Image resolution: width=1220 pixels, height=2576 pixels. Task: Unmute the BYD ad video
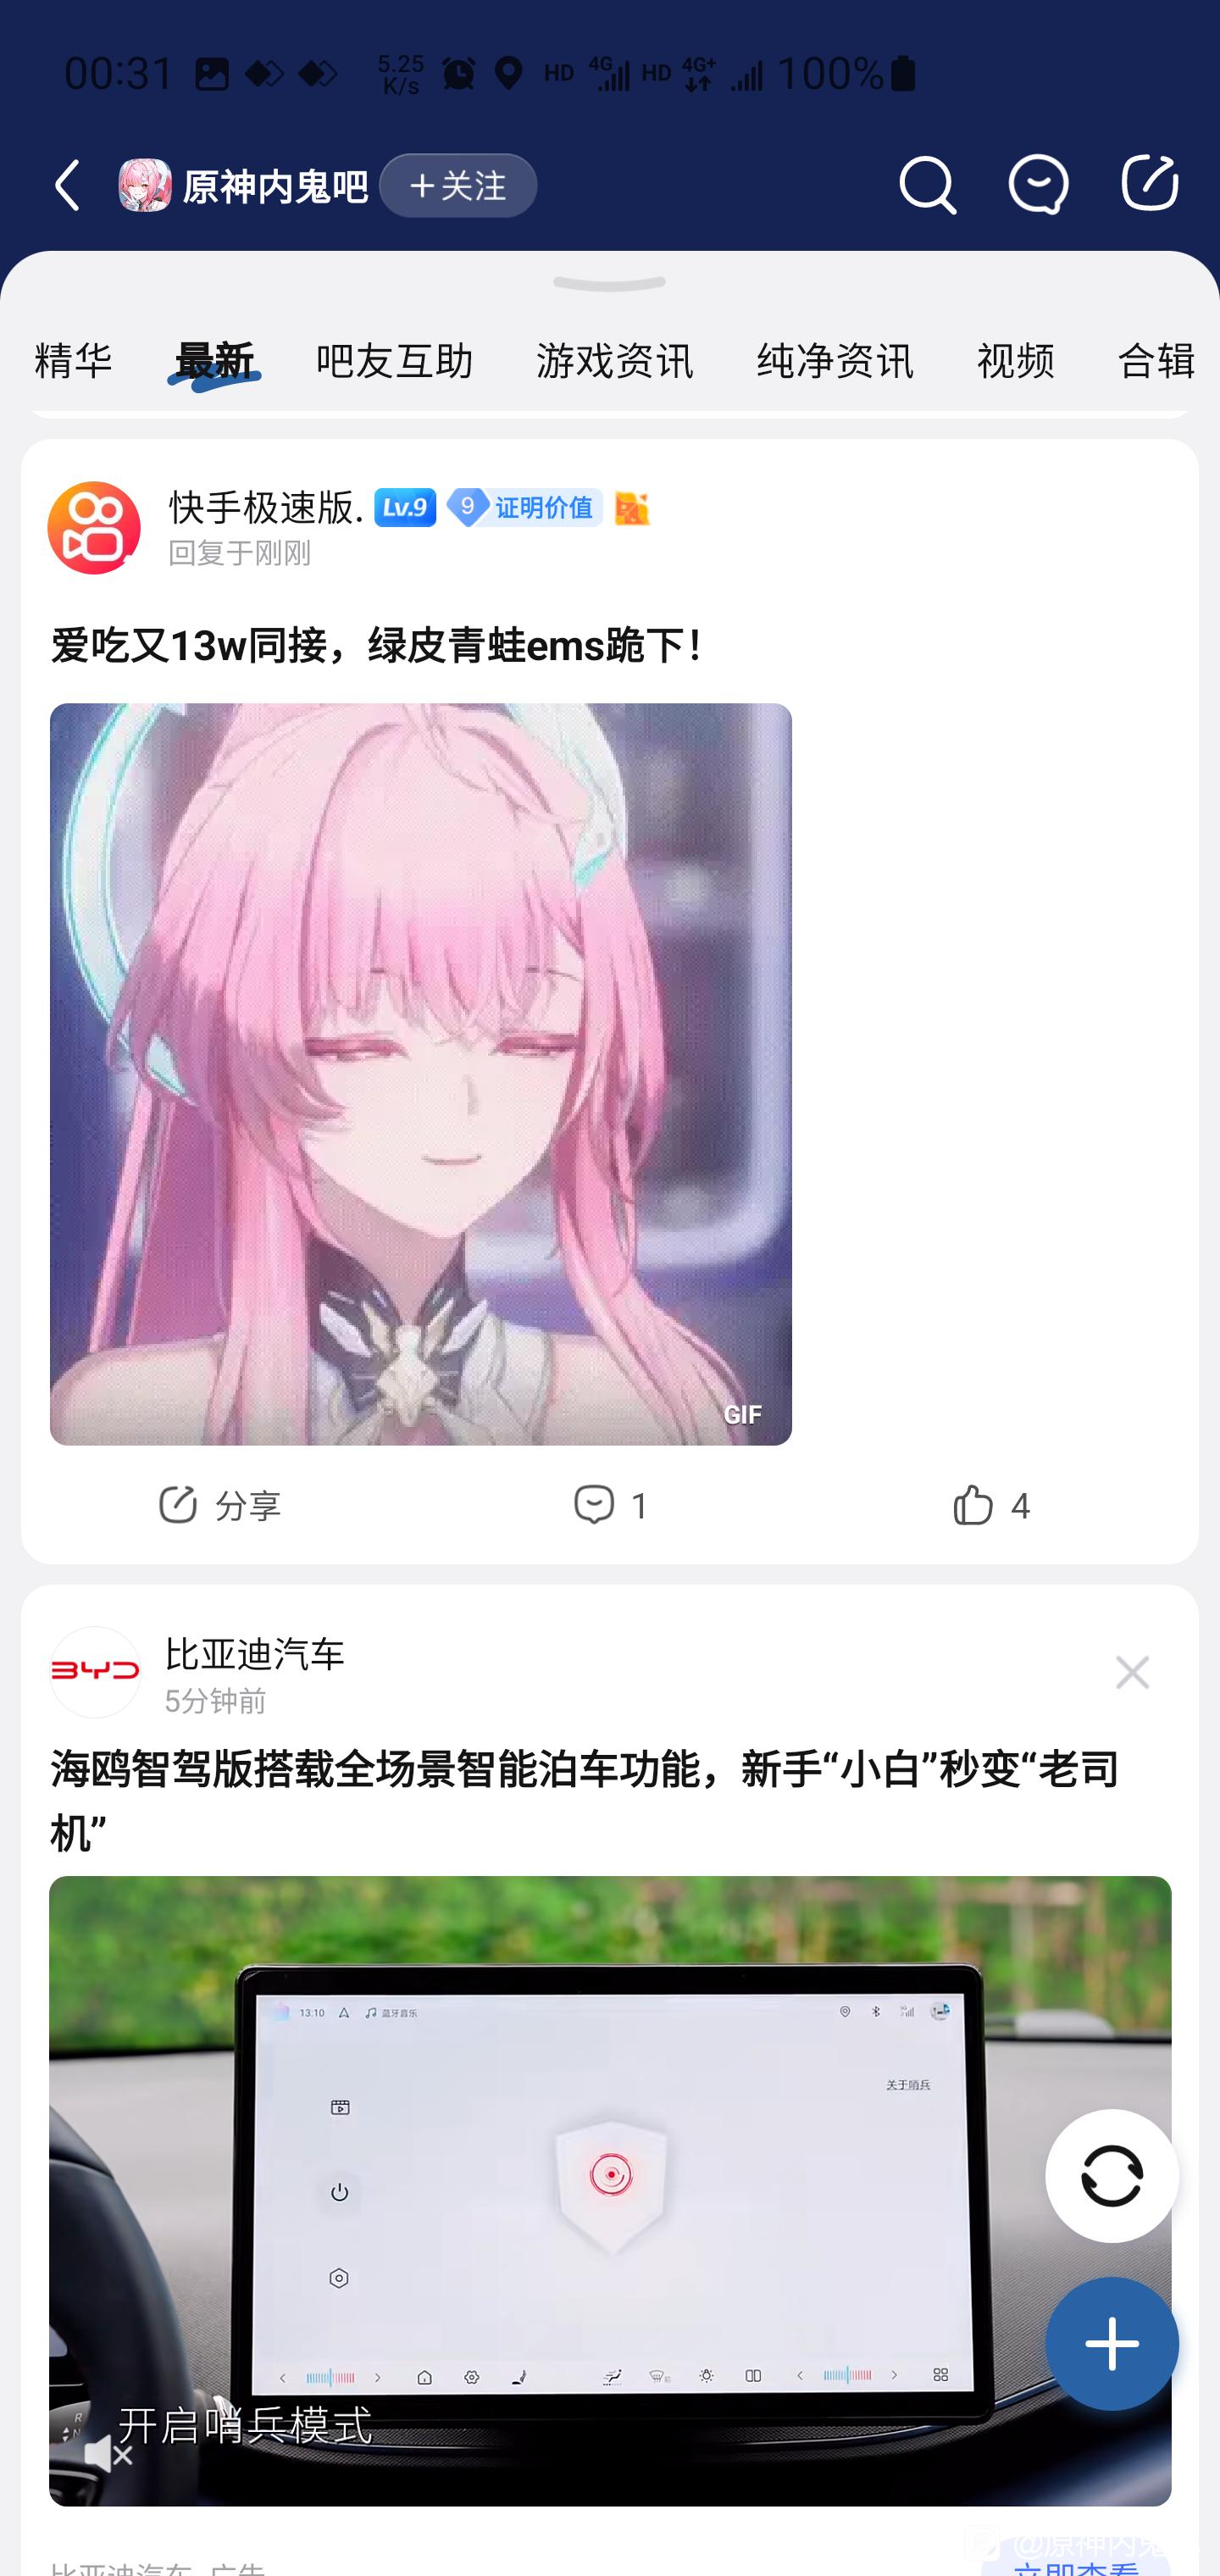coord(109,2454)
